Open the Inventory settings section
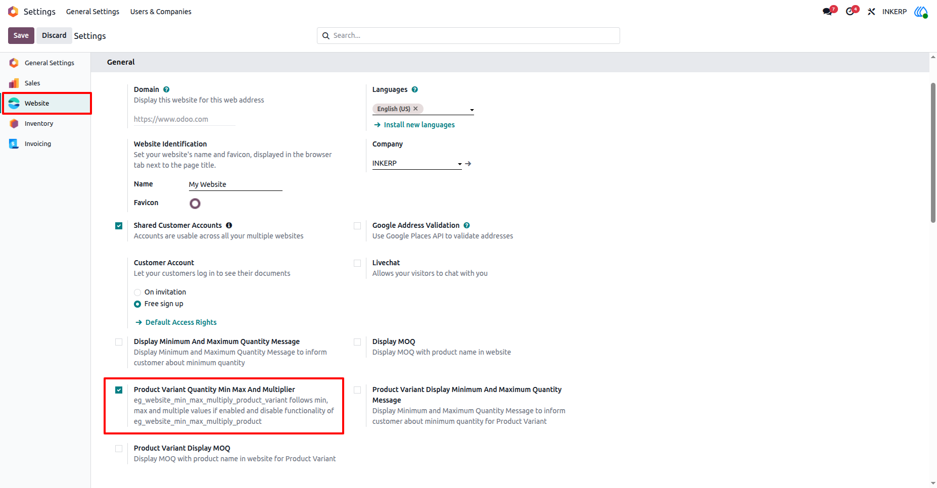This screenshot has width=937, height=488. coord(45,123)
